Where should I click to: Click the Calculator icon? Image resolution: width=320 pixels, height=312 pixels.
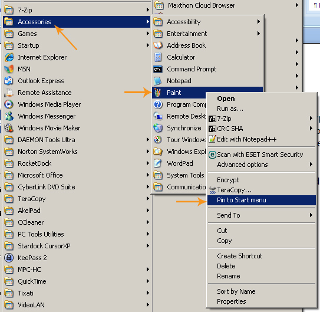158,57
